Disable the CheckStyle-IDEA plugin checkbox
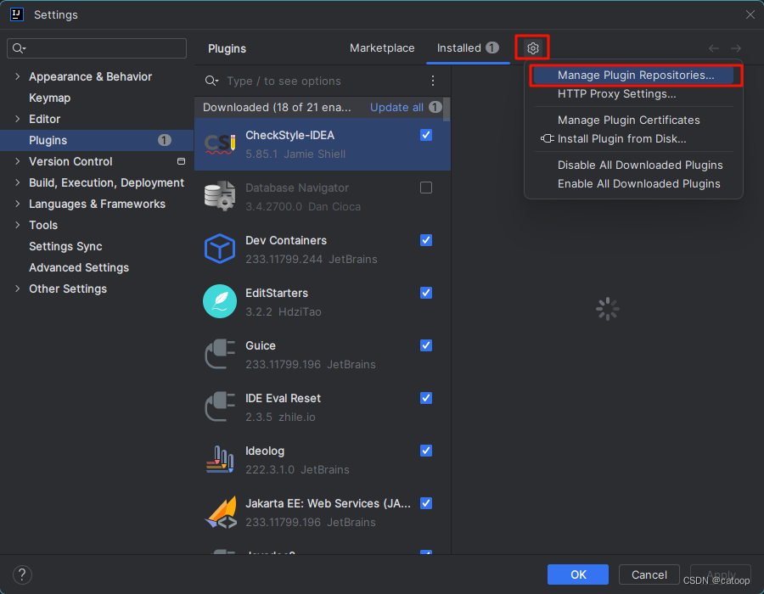 click(x=426, y=135)
